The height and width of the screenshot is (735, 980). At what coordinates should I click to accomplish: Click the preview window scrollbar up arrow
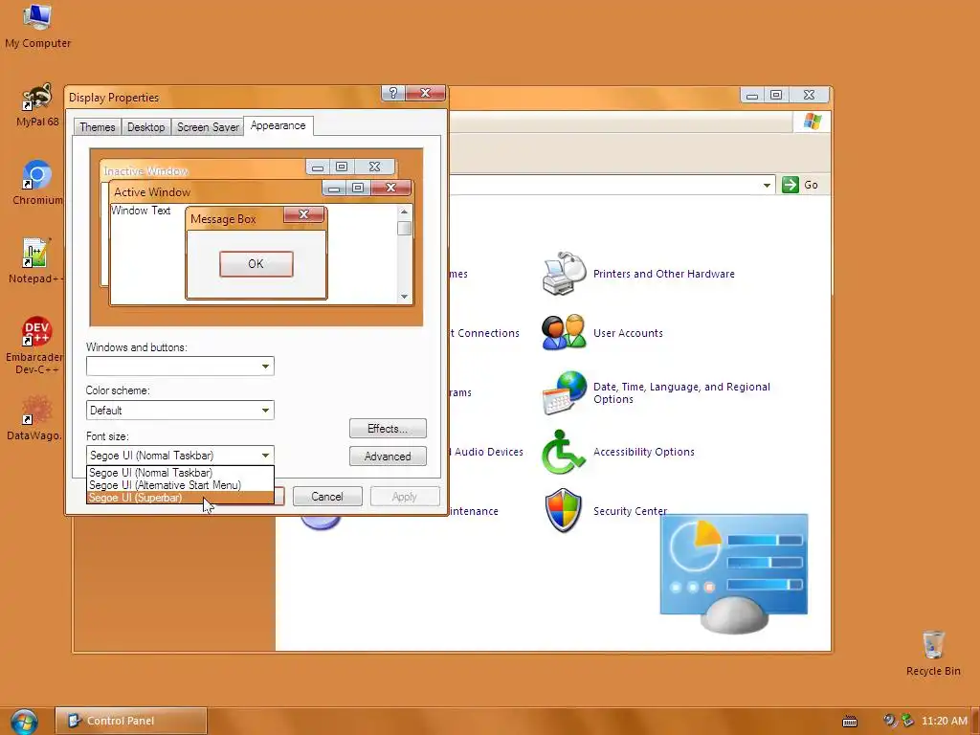pos(405,212)
